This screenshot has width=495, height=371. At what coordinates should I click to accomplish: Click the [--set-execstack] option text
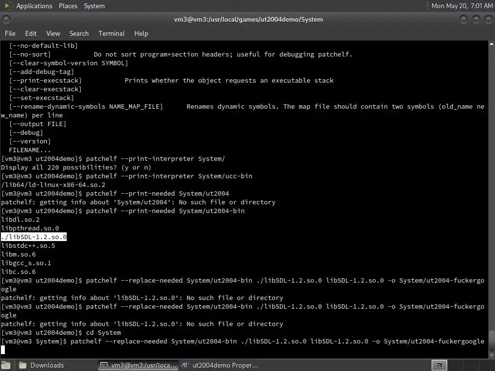pos(42,98)
